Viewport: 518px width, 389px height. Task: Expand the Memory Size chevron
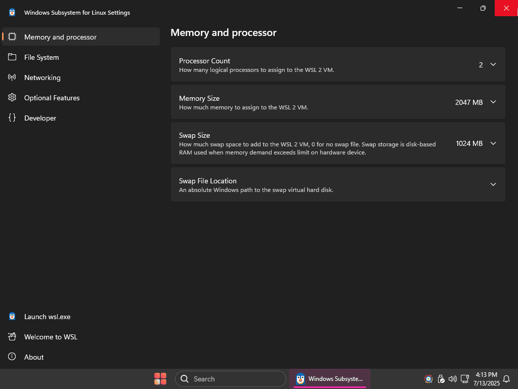pos(493,102)
